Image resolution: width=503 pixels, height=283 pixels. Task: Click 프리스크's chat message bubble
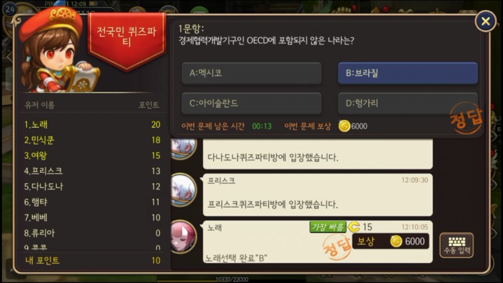pos(318,195)
